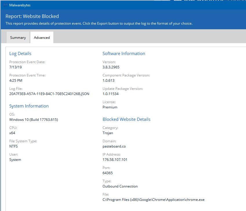The height and width of the screenshot is (211, 246).
Task: Click the category value Trojan
Action: pos(108,133)
